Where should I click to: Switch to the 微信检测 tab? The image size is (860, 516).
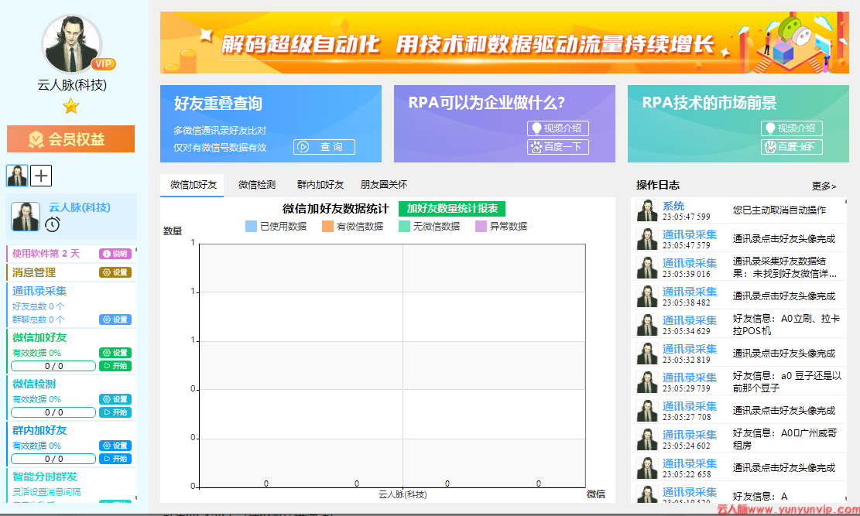(x=257, y=185)
